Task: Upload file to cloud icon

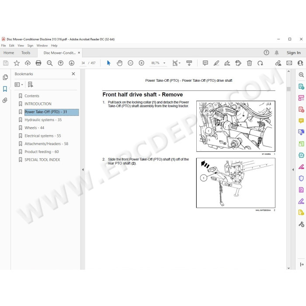Action: (28, 63)
